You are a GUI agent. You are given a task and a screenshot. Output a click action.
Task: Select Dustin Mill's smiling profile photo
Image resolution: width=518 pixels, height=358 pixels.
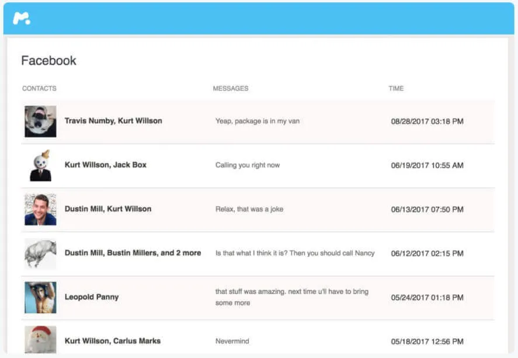click(x=40, y=210)
